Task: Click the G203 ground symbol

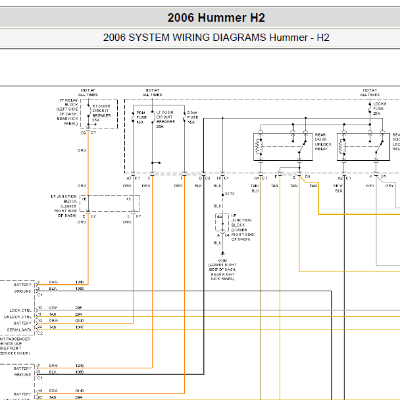Action: tap(223, 253)
